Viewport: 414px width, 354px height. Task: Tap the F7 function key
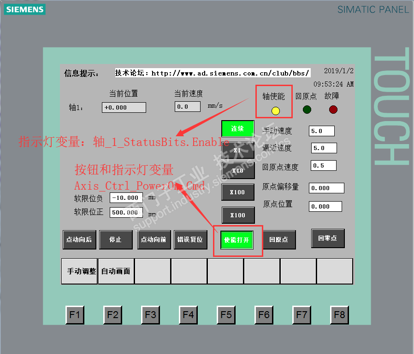[x=302, y=315]
